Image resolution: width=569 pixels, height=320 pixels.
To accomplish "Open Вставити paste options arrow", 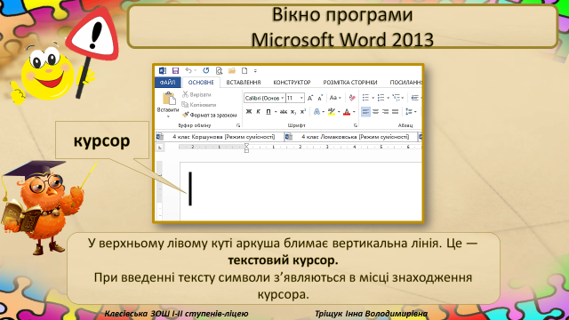I will coord(168,116).
